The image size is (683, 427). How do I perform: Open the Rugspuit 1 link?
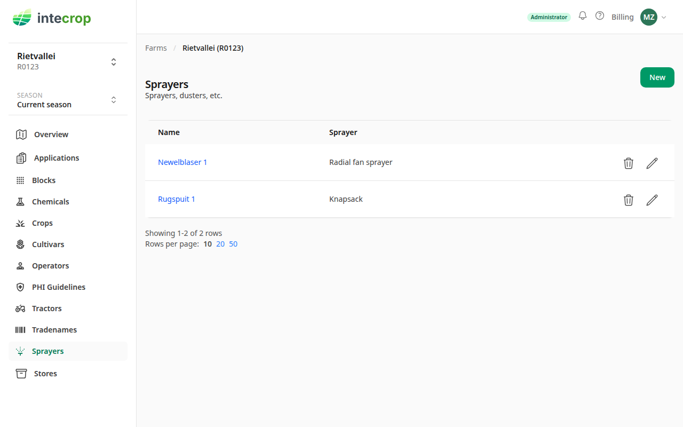pos(177,199)
